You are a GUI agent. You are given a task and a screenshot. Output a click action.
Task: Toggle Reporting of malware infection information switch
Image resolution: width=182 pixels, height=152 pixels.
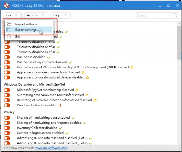click(x=7, y=100)
